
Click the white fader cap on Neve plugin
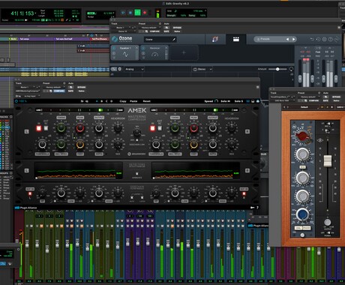coord(328,160)
